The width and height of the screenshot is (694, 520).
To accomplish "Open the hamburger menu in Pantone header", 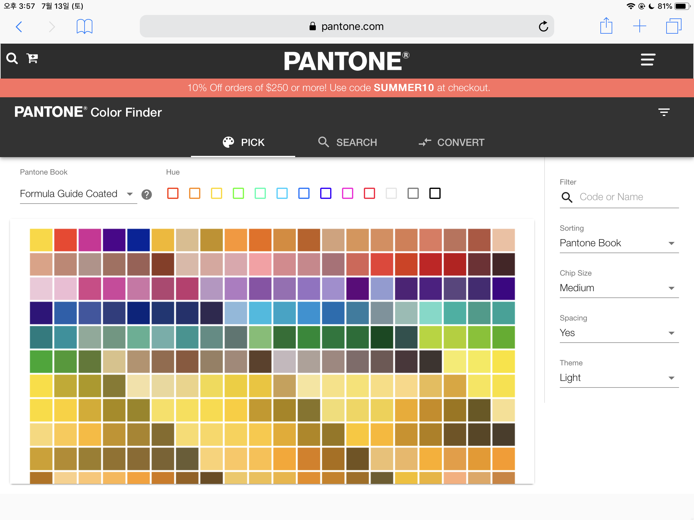I will (x=648, y=60).
